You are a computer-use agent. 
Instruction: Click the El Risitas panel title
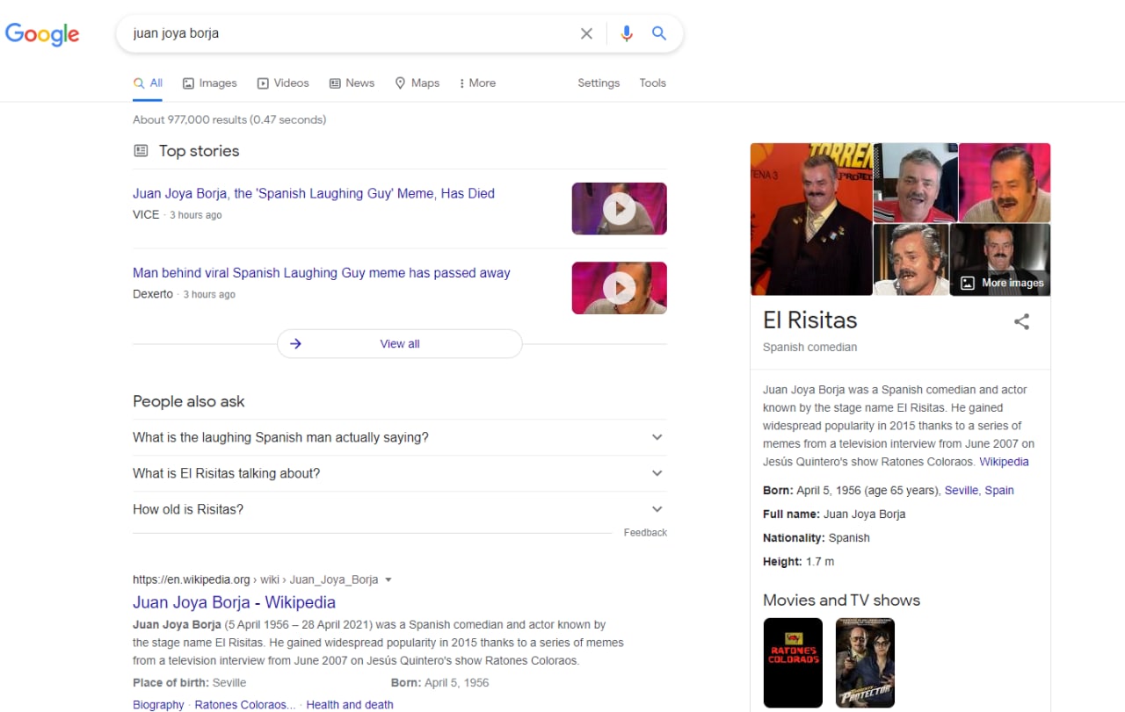click(x=809, y=320)
